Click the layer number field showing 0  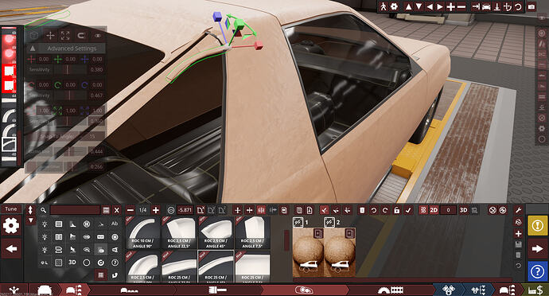click(448, 210)
